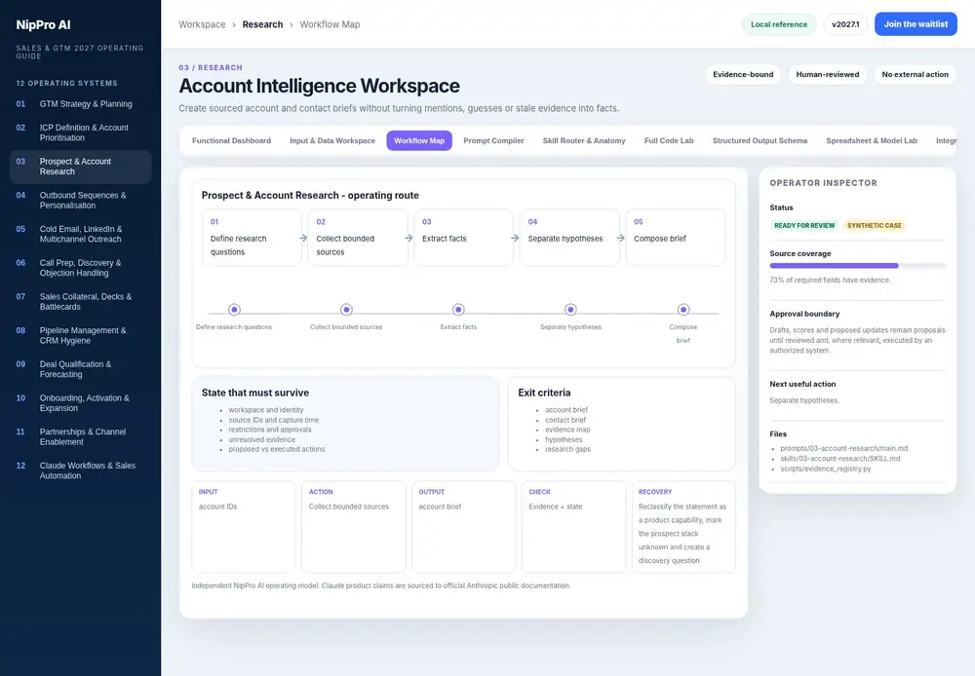Select the Workflow Map tab
Image resolution: width=975 pixels, height=676 pixels.
tap(419, 141)
